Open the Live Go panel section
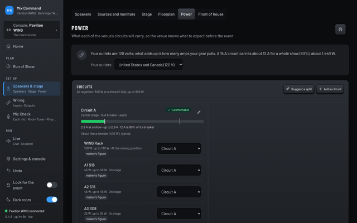357x223 pixels. point(32,141)
